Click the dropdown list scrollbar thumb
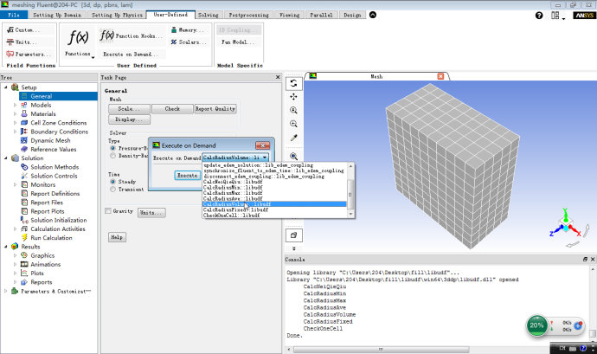This screenshot has width=597, height=354. [x=350, y=195]
